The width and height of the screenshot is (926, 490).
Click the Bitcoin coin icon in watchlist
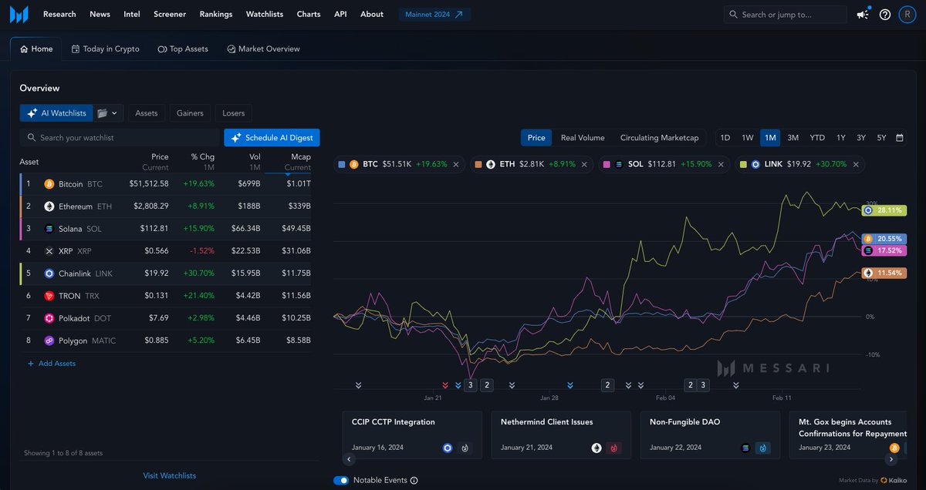49,184
